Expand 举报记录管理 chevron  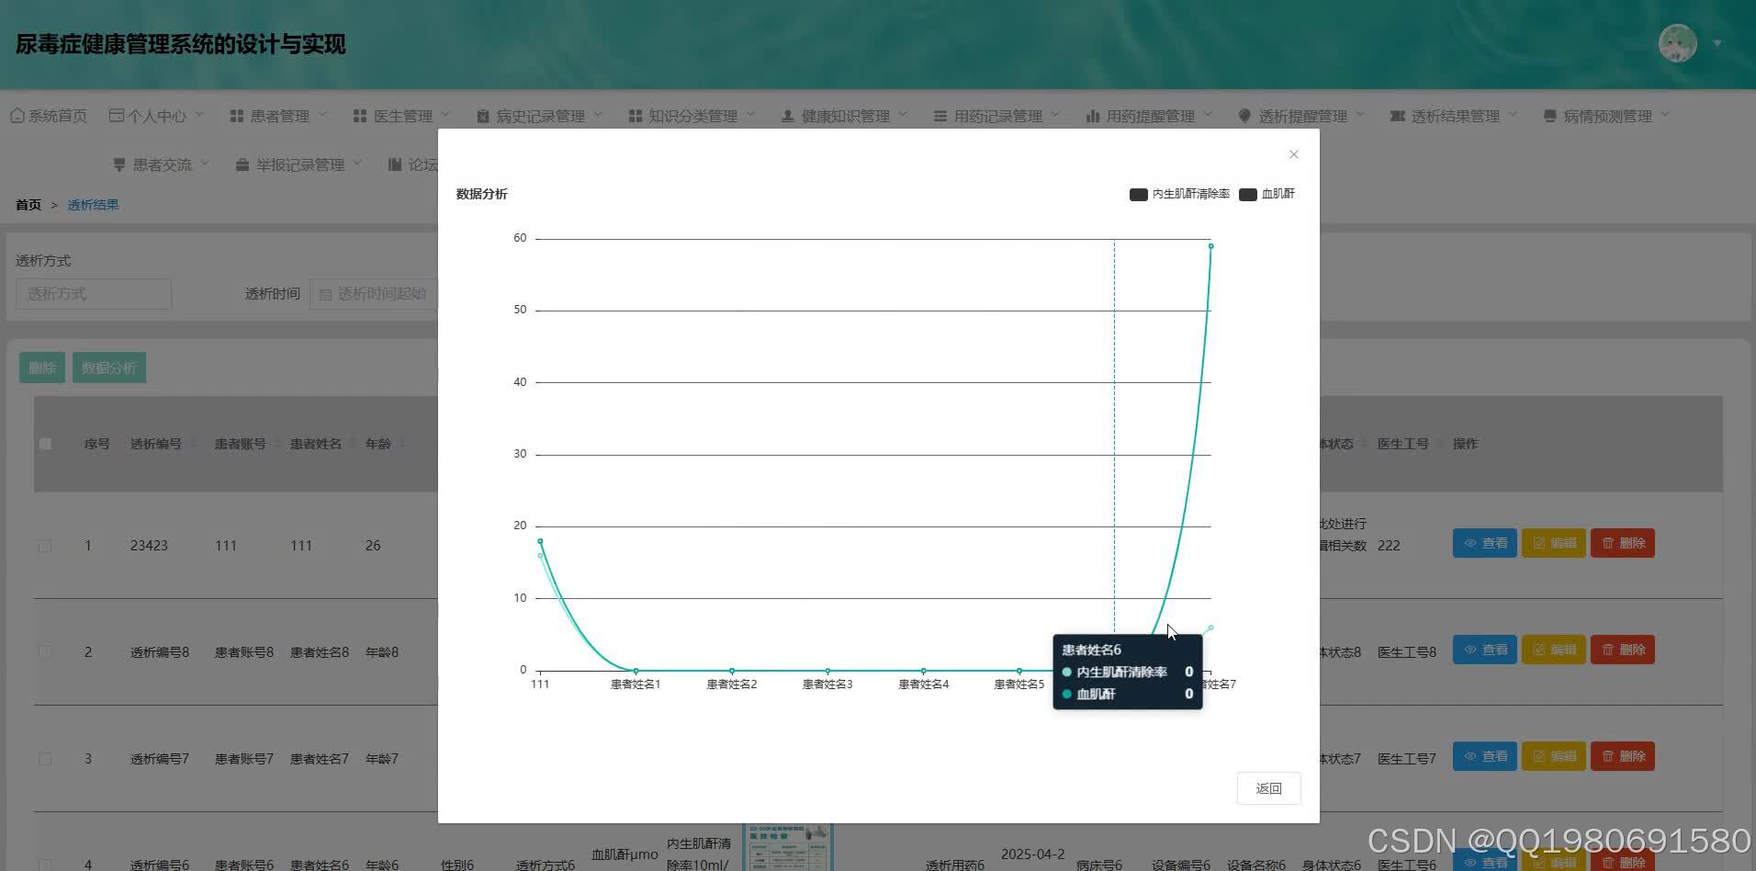coord(357,164)
